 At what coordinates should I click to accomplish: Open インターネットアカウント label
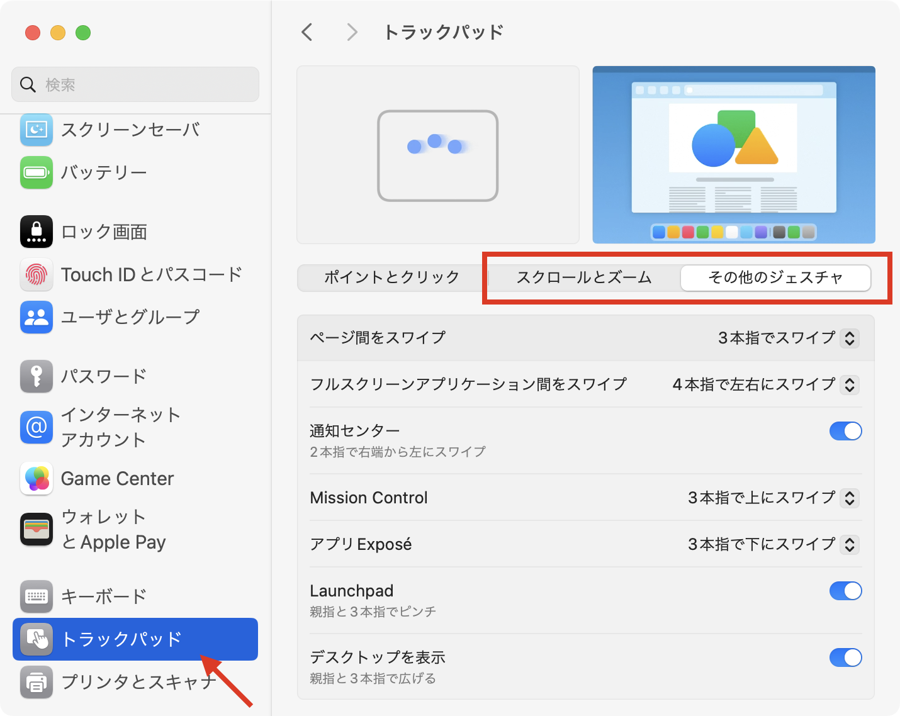point(121,427)
